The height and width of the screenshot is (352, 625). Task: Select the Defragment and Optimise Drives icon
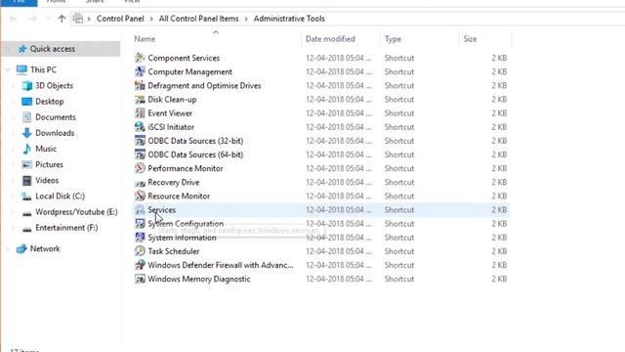(140, 85)
